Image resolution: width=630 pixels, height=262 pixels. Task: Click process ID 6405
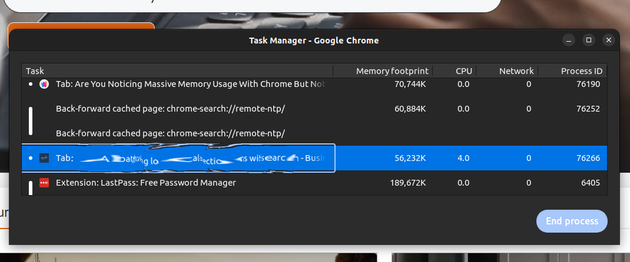590,183
